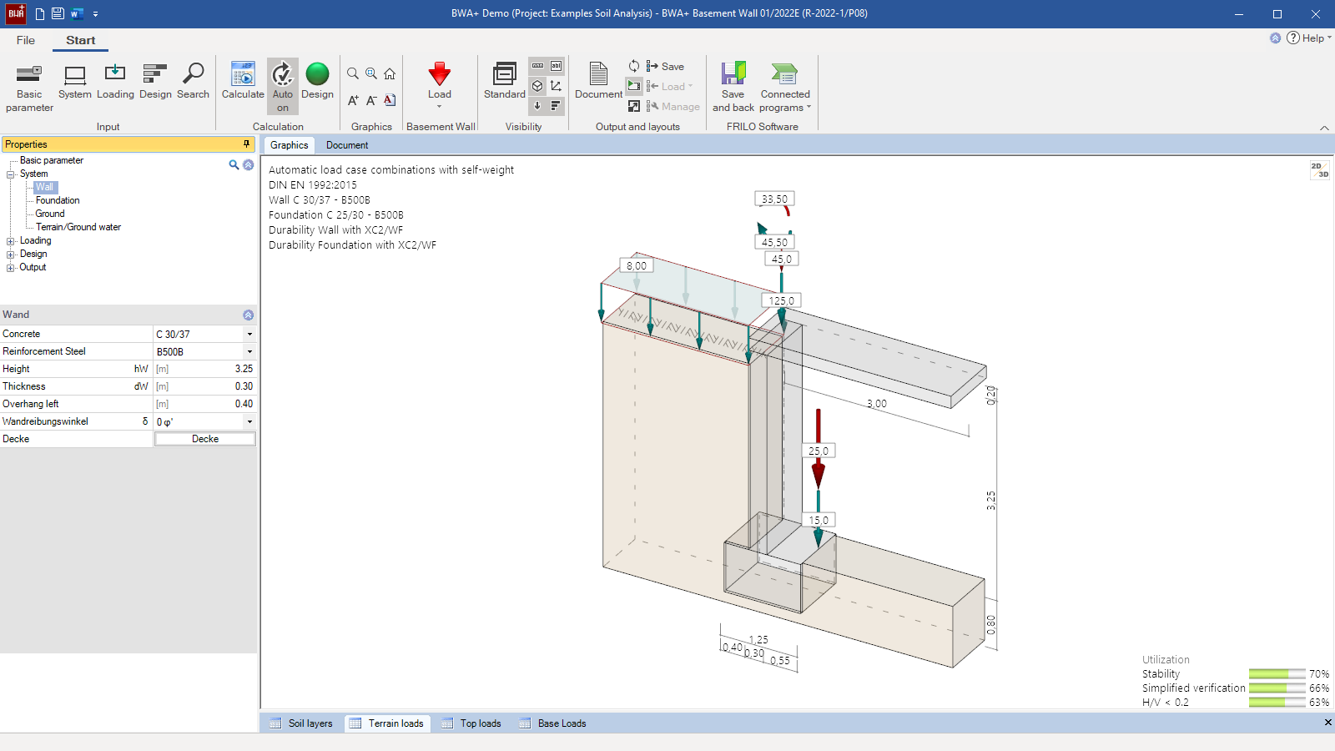
Task: Open the Document output button
Action: 598,82
